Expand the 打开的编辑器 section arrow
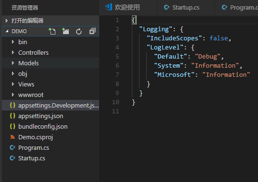The width and height of the screenshot is (258, 182). pyautogui.click(x=7, y=21)
